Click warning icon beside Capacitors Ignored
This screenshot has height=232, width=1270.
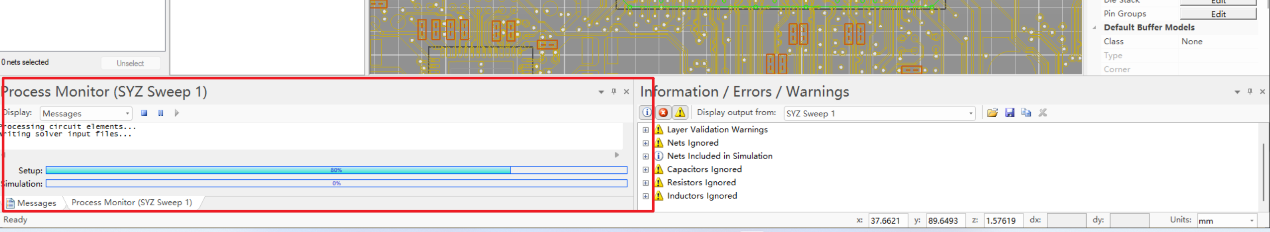(x=659, y=169)
